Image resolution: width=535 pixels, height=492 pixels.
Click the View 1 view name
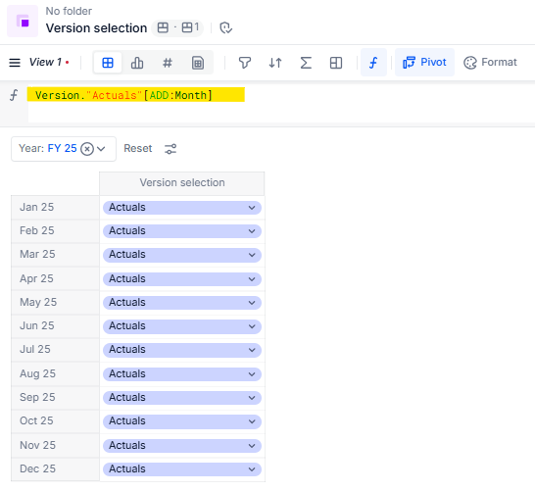45,62
